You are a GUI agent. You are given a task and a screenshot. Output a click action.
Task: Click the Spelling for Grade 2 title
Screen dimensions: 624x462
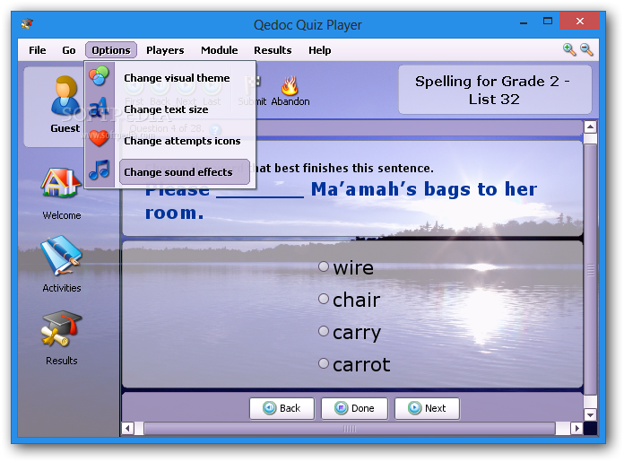(x=493, y=90)
